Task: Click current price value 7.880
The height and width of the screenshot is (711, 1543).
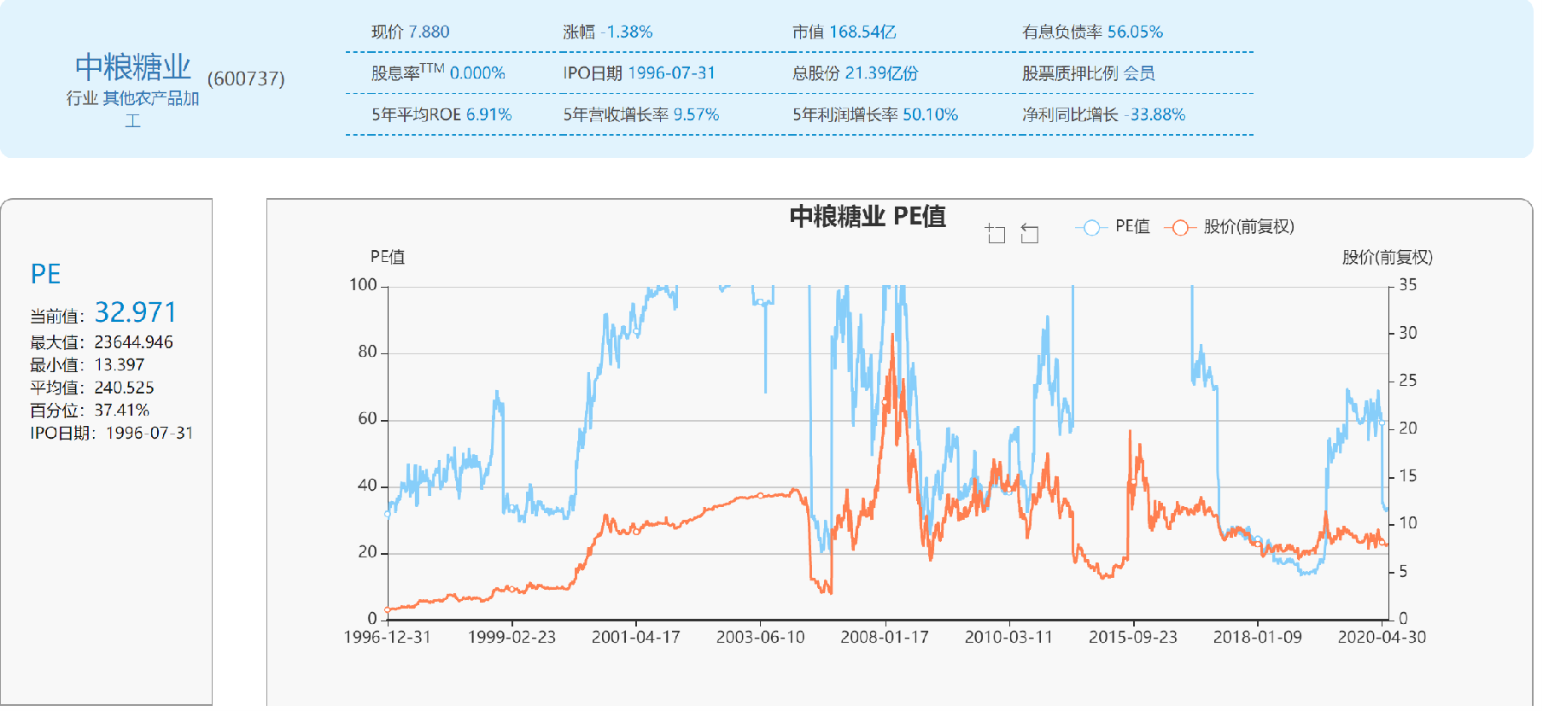Action: (x=429, y=32)
